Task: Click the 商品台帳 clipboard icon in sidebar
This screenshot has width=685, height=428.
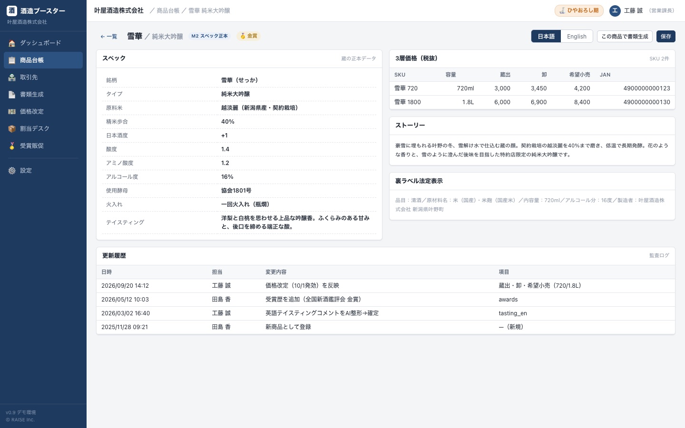Action: coord(12,60)
